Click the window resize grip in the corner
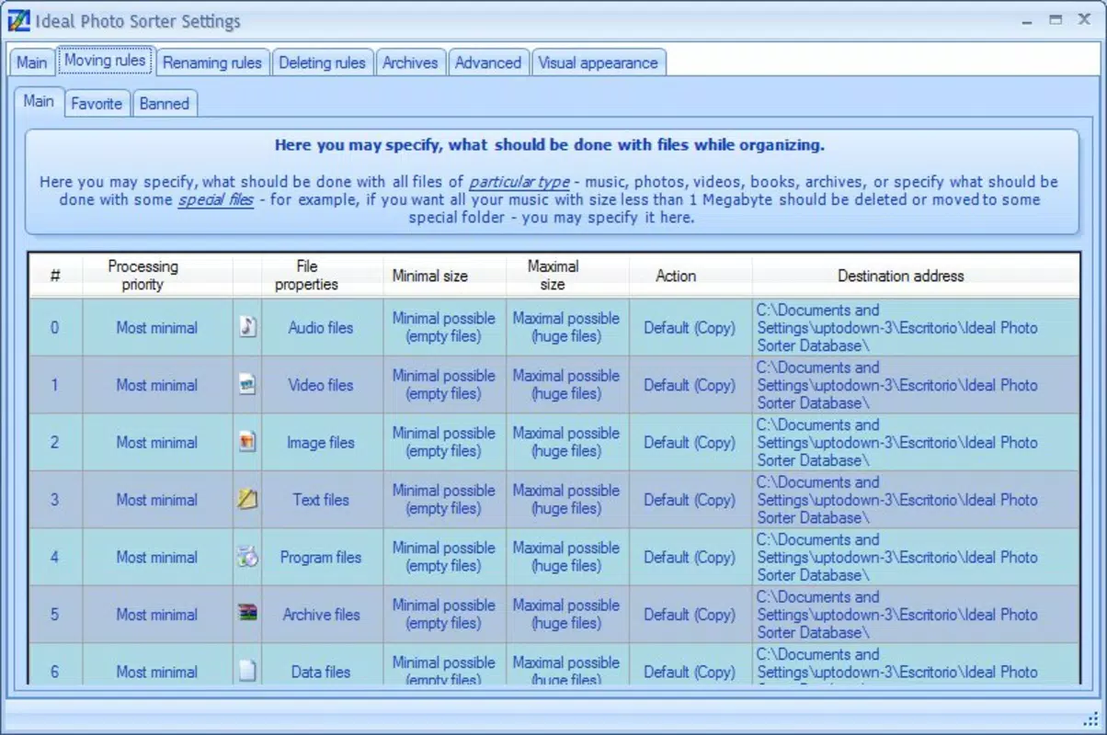 (1091, 719)
